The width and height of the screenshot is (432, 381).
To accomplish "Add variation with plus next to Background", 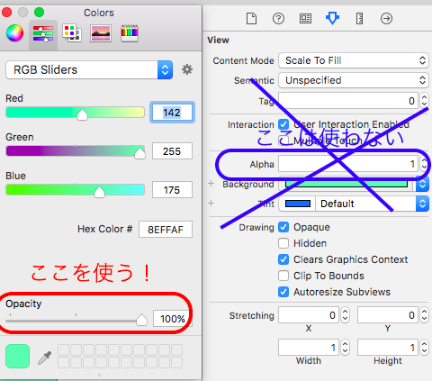I will 211,184.
